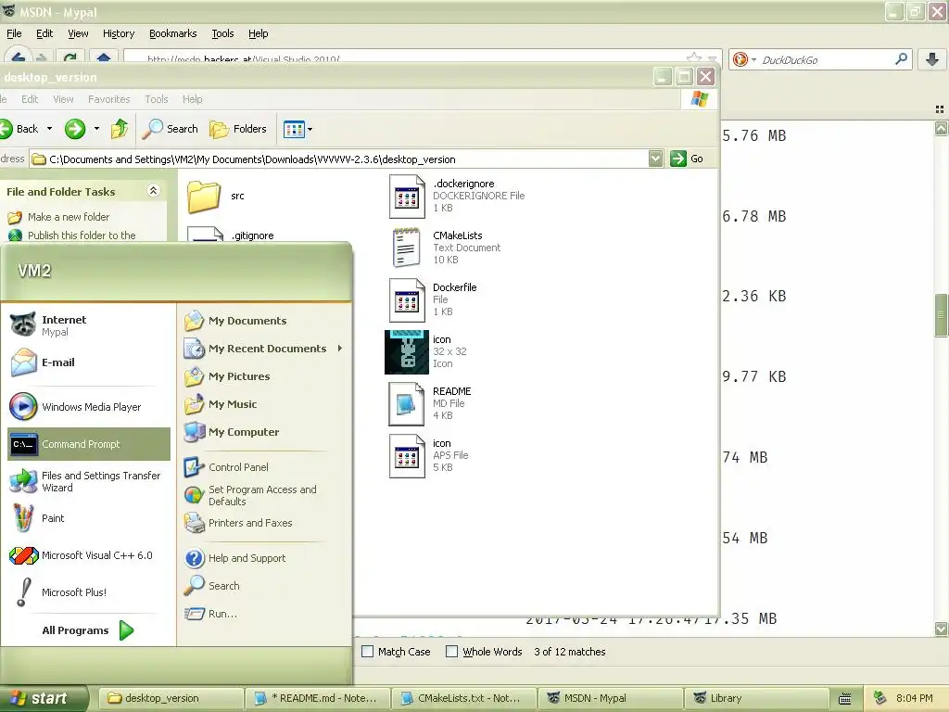Open the Explorer Favorites menu
The height and width of the screenshot is (712, 949).
[109, 99]
